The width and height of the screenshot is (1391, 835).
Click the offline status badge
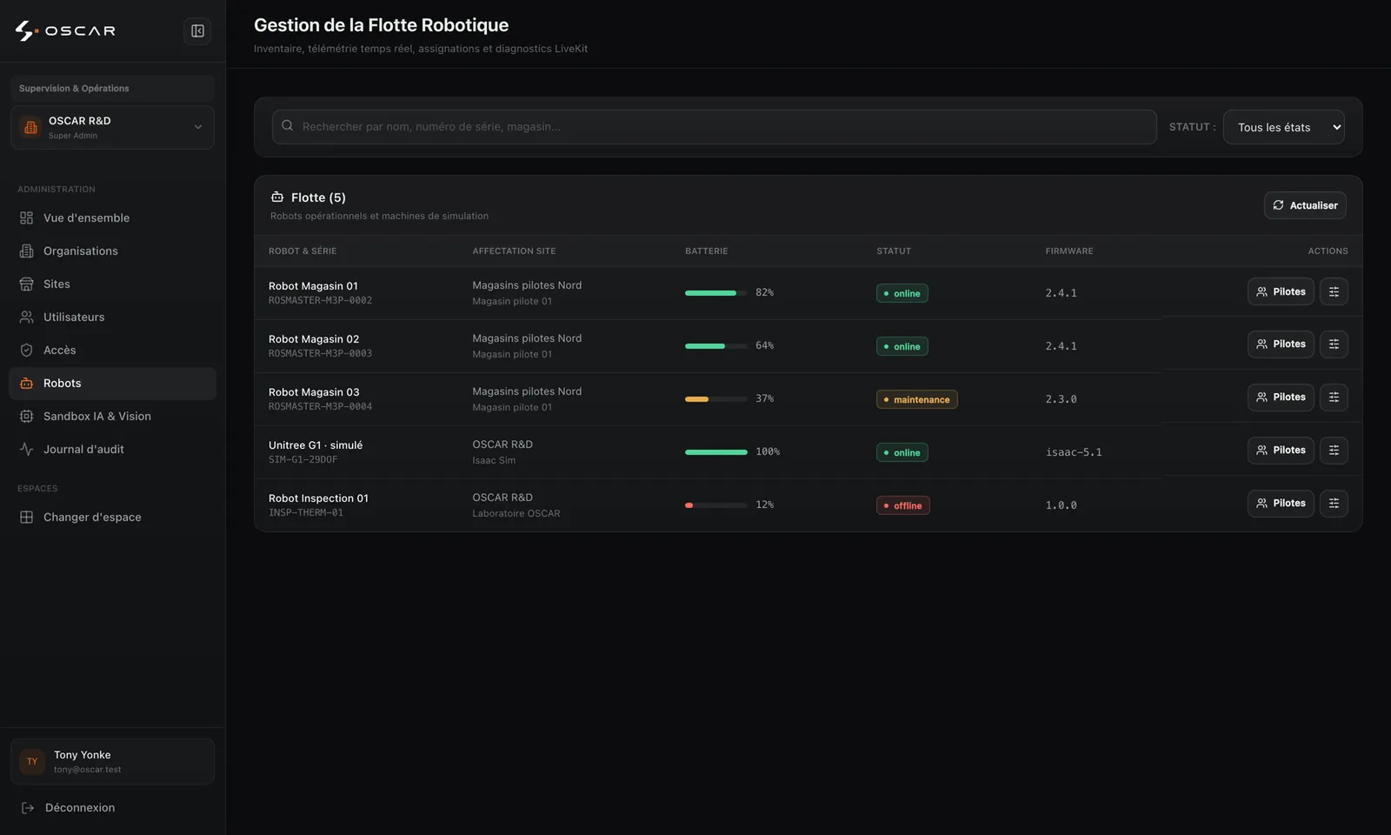click(902, 506)
